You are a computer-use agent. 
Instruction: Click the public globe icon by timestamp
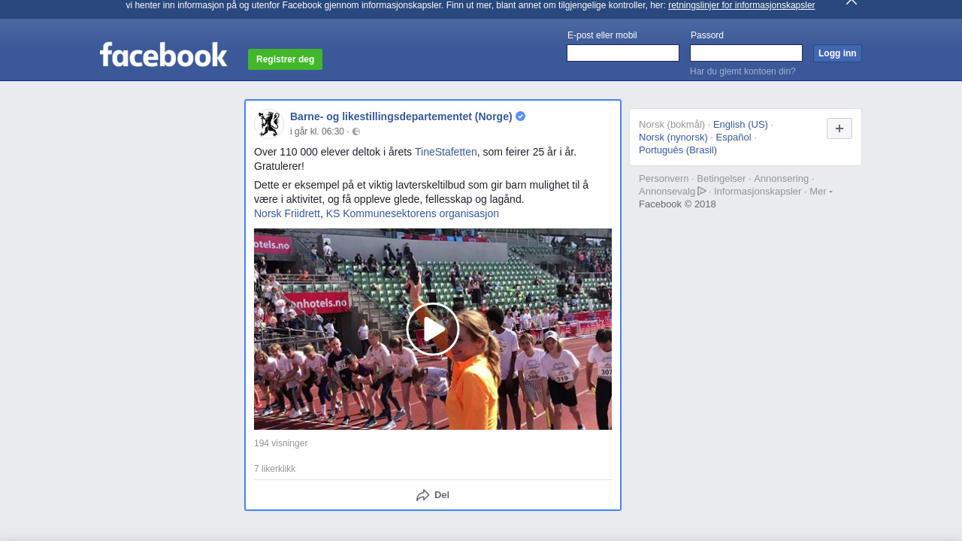tap(356, 131)
